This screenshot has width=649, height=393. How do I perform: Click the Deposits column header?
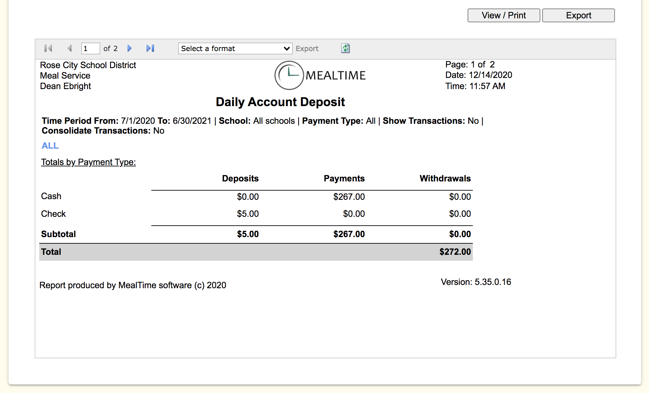[x=240, y=178]
